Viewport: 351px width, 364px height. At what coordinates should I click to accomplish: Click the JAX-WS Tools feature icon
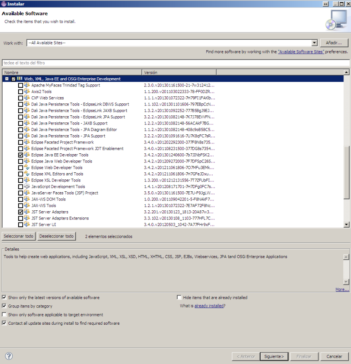pos(27,206)
